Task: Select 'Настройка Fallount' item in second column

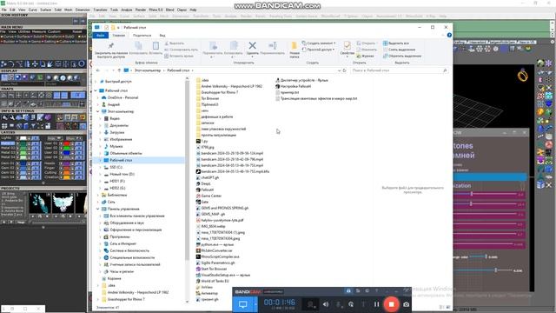Action: [294, 86]
